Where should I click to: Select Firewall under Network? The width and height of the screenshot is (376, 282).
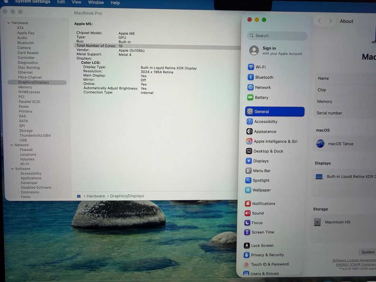pos(26,149)
